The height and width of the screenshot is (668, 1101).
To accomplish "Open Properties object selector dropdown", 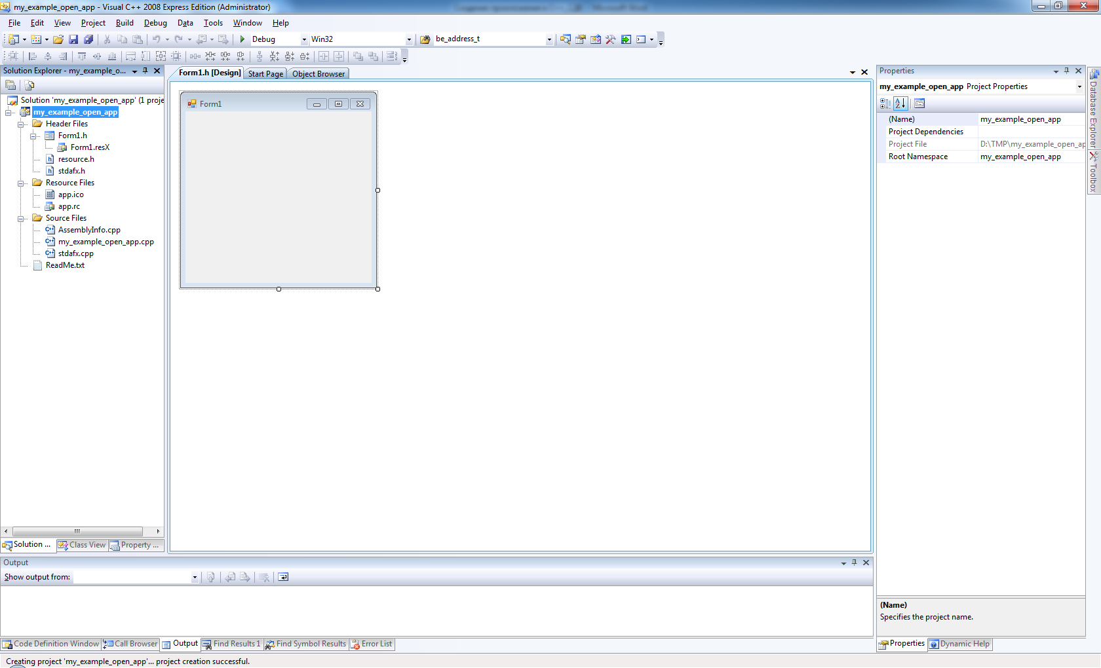I will (x=1079, y=86).
